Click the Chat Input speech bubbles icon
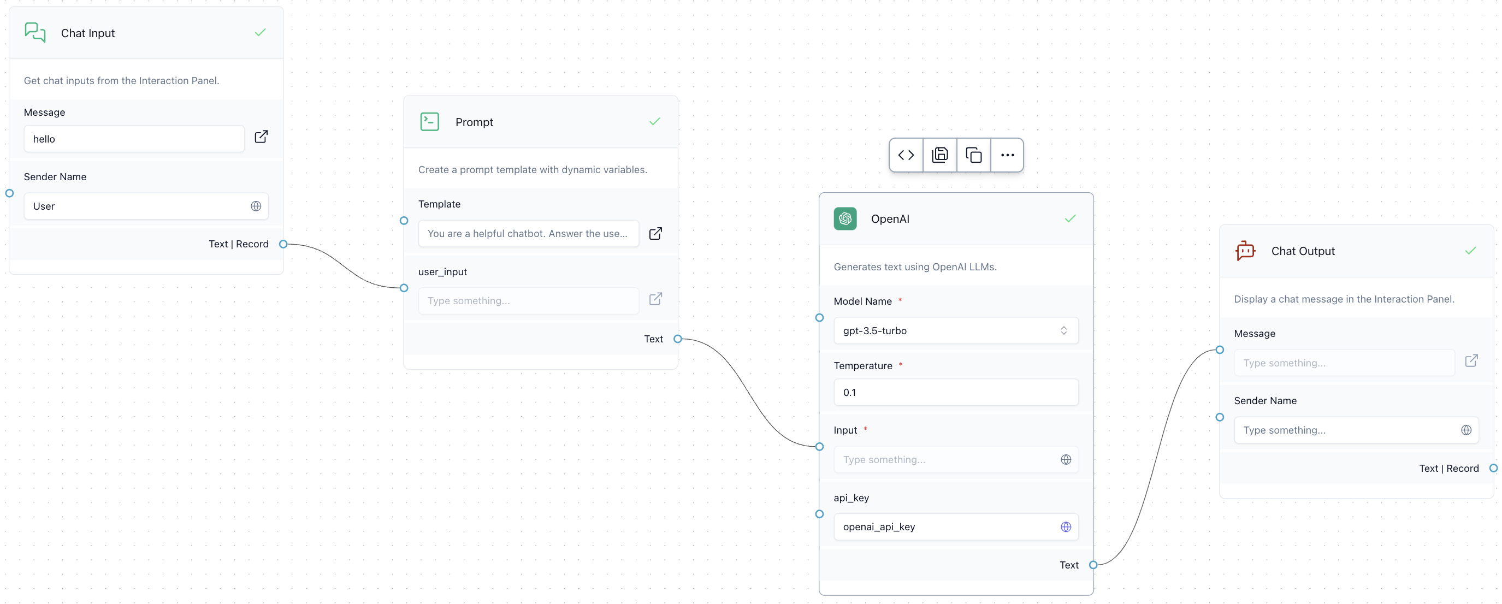 point(35,33)
